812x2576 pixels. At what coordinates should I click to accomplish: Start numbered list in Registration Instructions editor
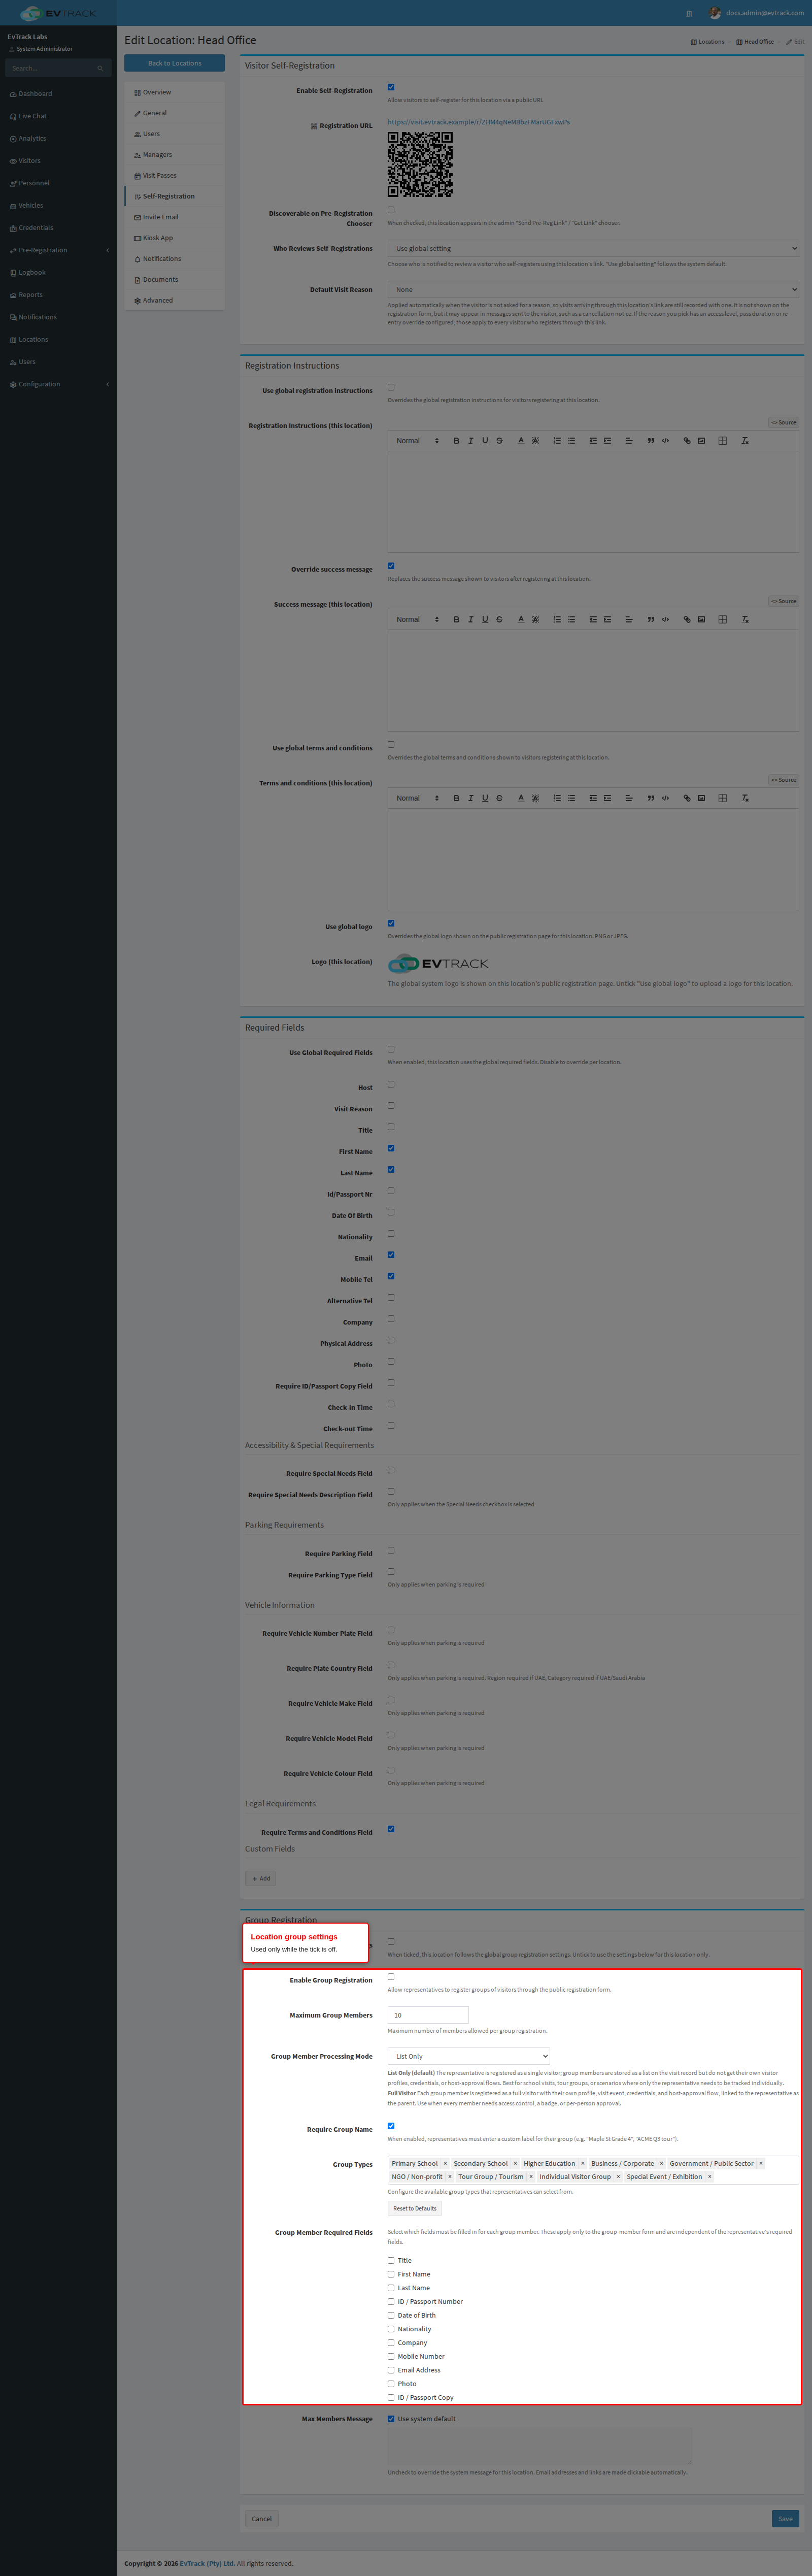coord(557,441)
